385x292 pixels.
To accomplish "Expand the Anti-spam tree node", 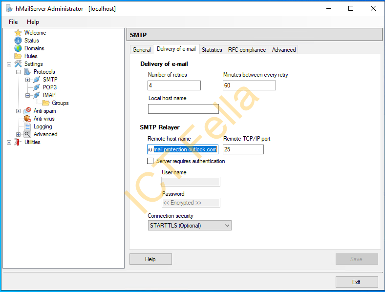I will click(18, 111).
